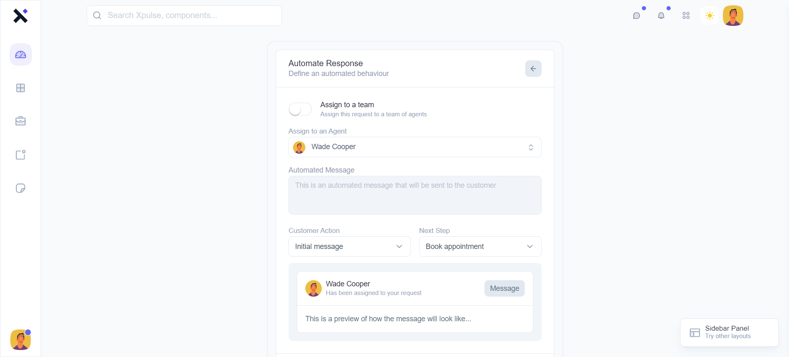Enable the Assign to a team switch
The height and width of the screenshot is (357, 789).
pyautogui.click(x=300, y=109)
